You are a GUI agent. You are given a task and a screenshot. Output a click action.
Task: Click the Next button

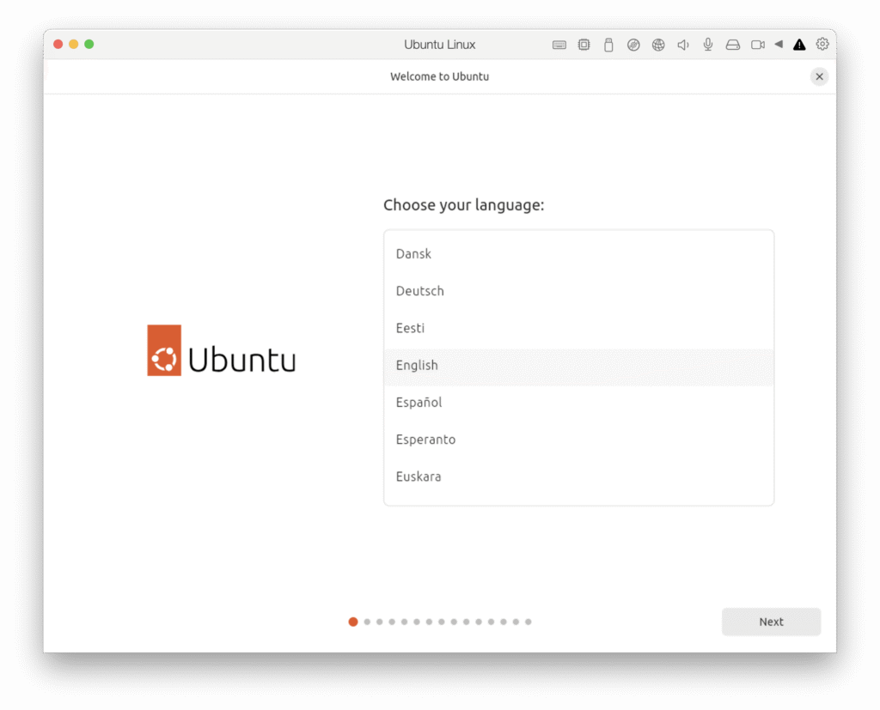(x=771, y=622)
